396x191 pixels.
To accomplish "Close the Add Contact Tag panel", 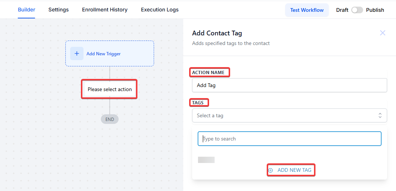I will (383, 33).
